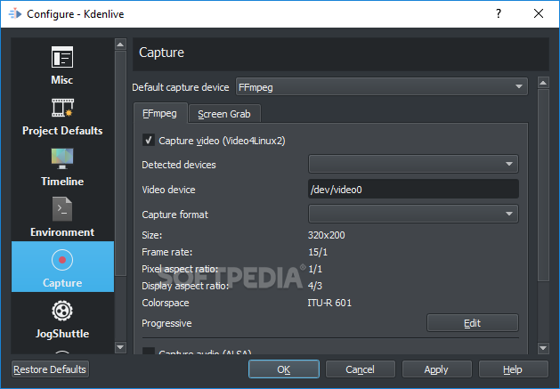Open the Environment settings page
The width and height of the screenshot is (560, 389).
pos(62,216)
